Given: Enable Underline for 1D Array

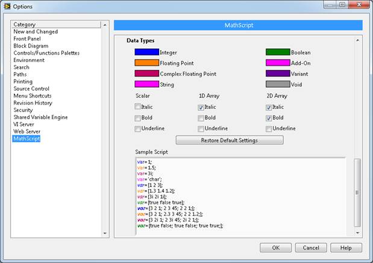Looking at the screenshot, I should [201, 129].
